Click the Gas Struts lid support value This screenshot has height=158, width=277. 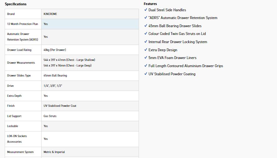(x=50, y=116)
